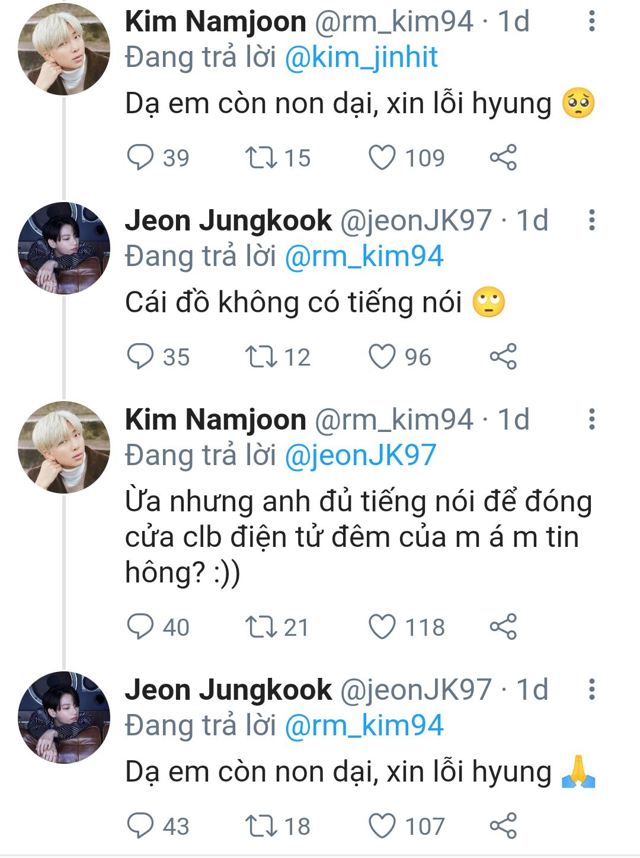Open more options on Jungkook's first tweet

click(x=591, y=220)
